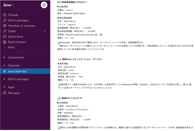The width and height of the screenshot is (195, 131).
Task: Open Mentions & reactions
Action: tap(22, 26)
